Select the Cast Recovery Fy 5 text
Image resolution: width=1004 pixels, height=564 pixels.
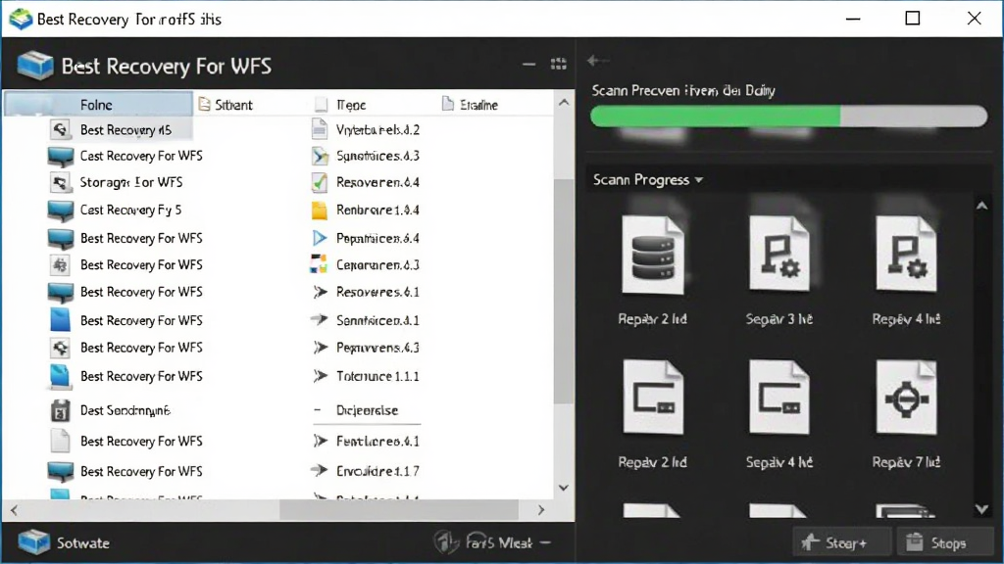click(x=130, y=210)
